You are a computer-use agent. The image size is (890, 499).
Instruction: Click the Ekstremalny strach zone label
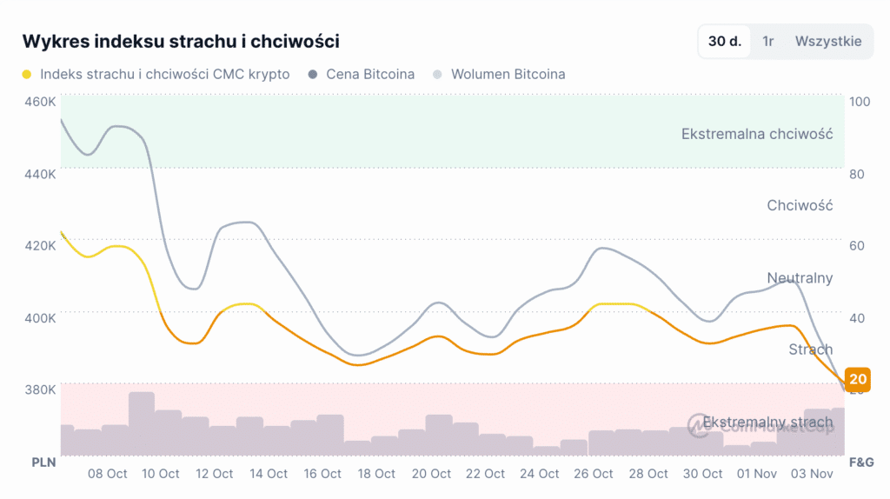point(767,423)
